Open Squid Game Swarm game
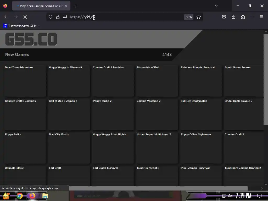The height and width of the screenshot is (201, 268). pyautogui.click(x=244, y=81)
